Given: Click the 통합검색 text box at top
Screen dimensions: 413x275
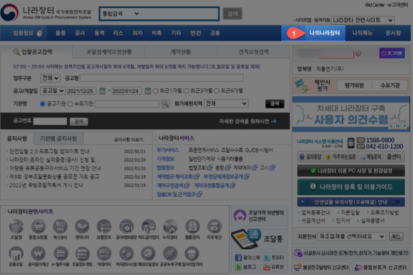Looking at the screenshot, I should click(179, 14).
